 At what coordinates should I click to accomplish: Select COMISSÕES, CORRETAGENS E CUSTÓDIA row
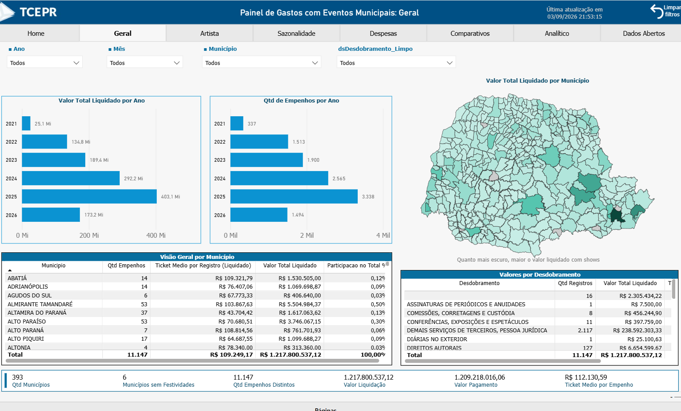537,313
